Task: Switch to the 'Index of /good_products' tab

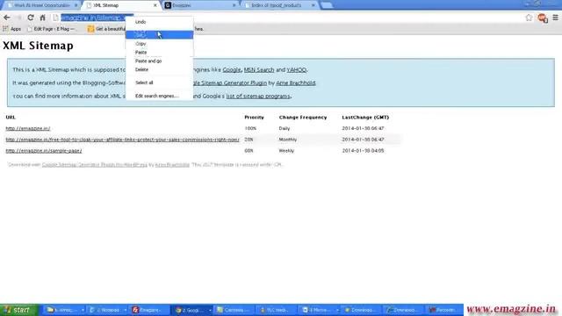Action: coord(277,5)
